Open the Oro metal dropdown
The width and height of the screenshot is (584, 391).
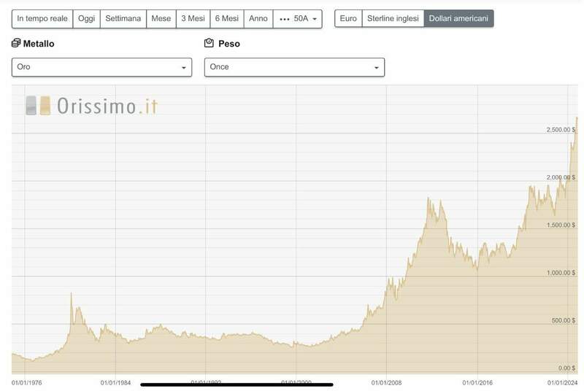pos(101,67)
